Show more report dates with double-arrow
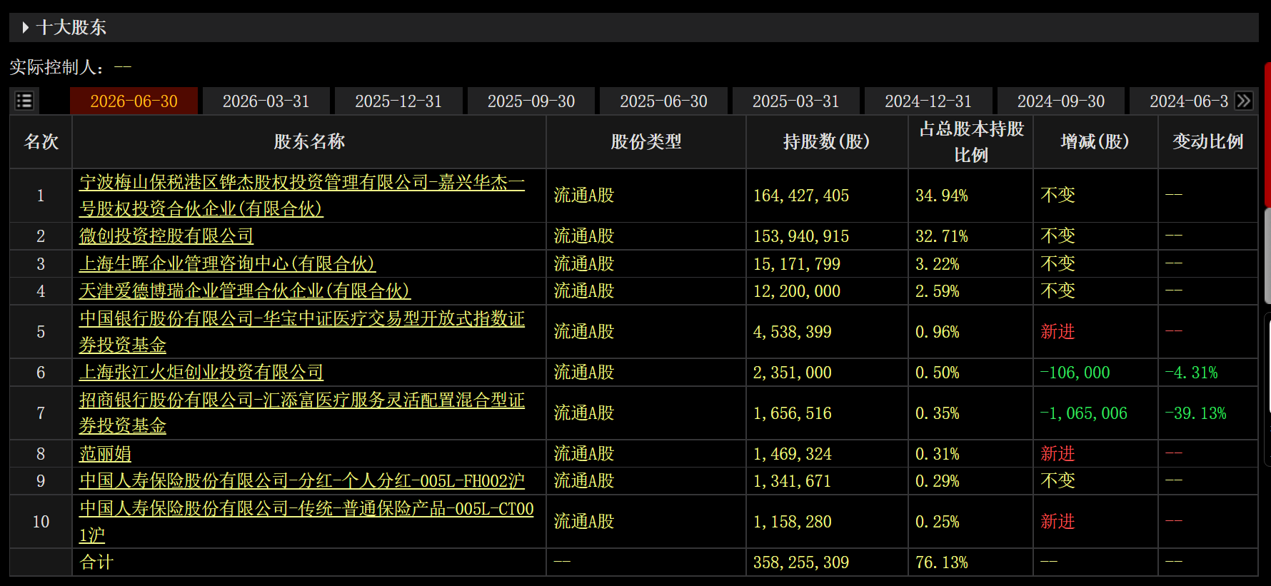1271x586 pixels. (x=1243, y=101)
